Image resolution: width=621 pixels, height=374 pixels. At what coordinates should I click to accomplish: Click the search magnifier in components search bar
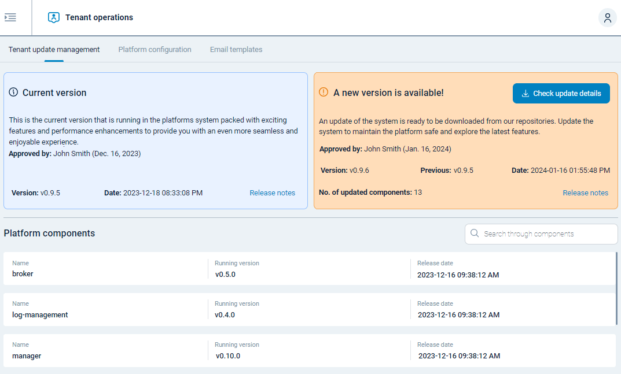(475, 234)
